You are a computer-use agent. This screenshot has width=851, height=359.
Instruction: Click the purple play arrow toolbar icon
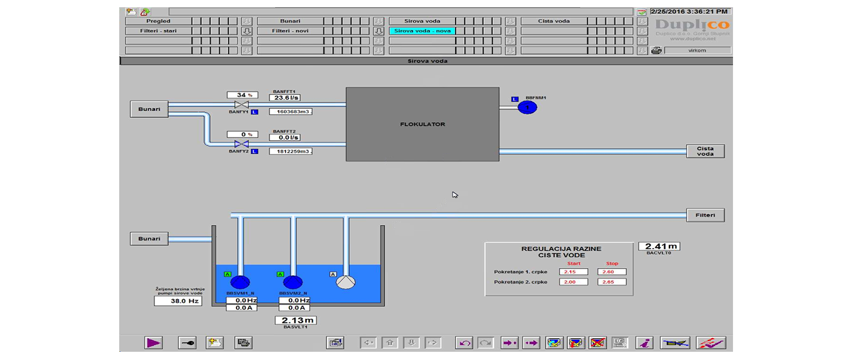tap(154, 343)
